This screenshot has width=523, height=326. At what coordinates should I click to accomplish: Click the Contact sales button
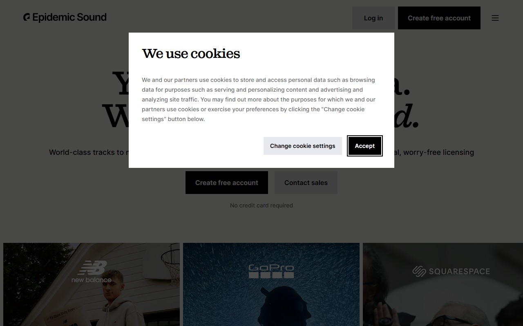[x=306, y=183]
